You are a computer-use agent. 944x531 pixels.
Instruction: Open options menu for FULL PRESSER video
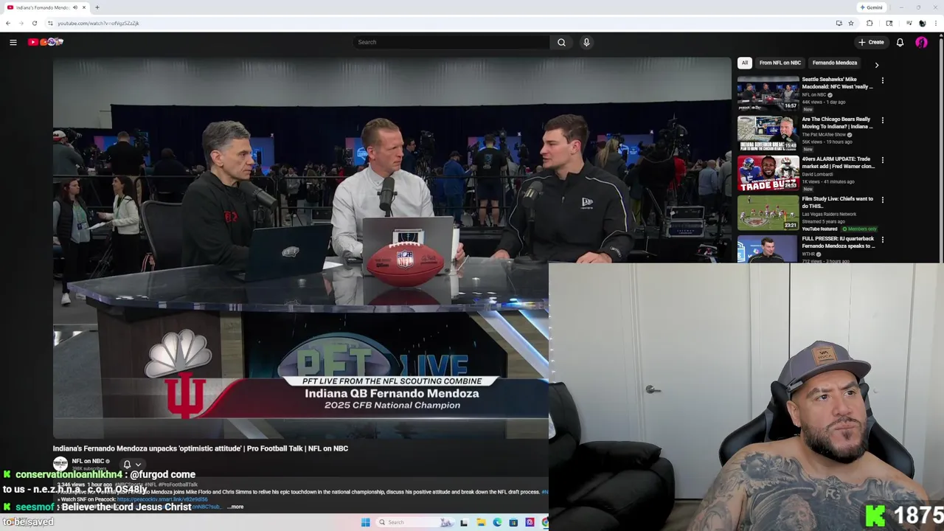click(x=883, y=240)
